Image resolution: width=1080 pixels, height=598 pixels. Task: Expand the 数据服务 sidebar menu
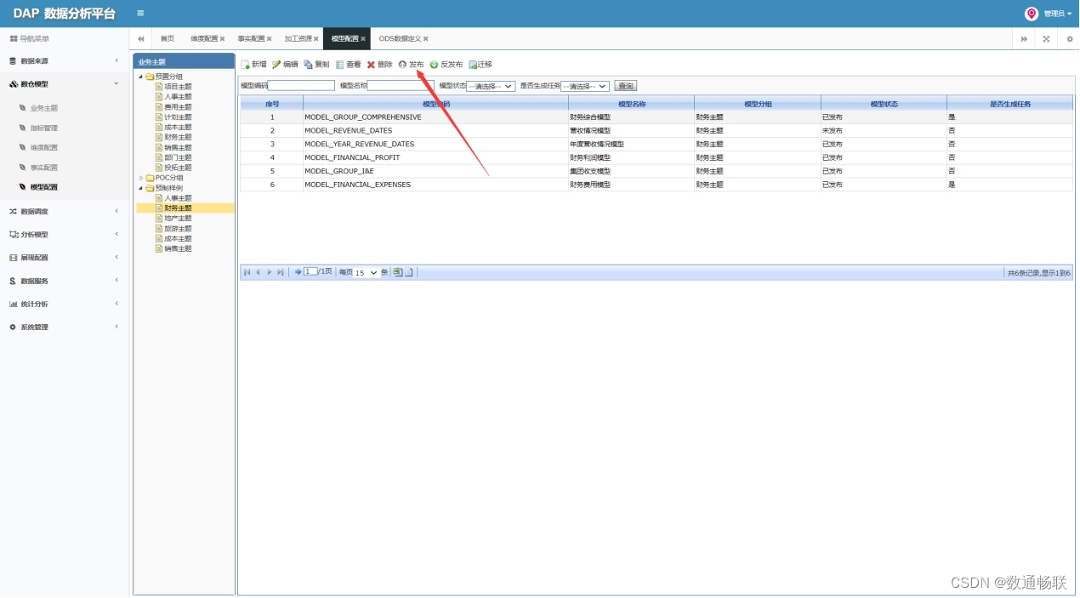pyautogui.click(x=65, y=281)
